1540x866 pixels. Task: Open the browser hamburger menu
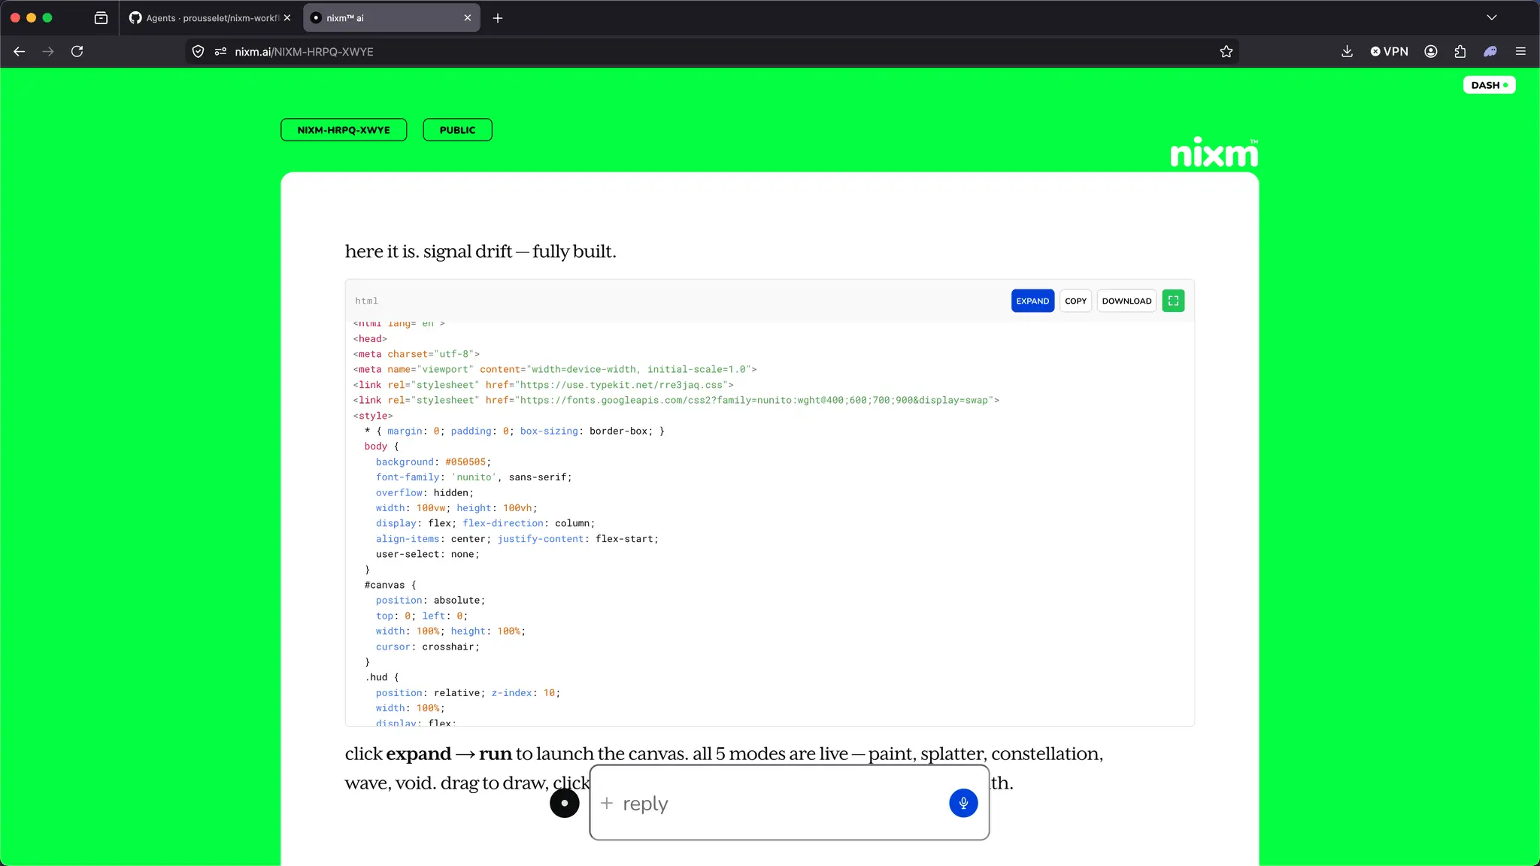click(1520, 51)
